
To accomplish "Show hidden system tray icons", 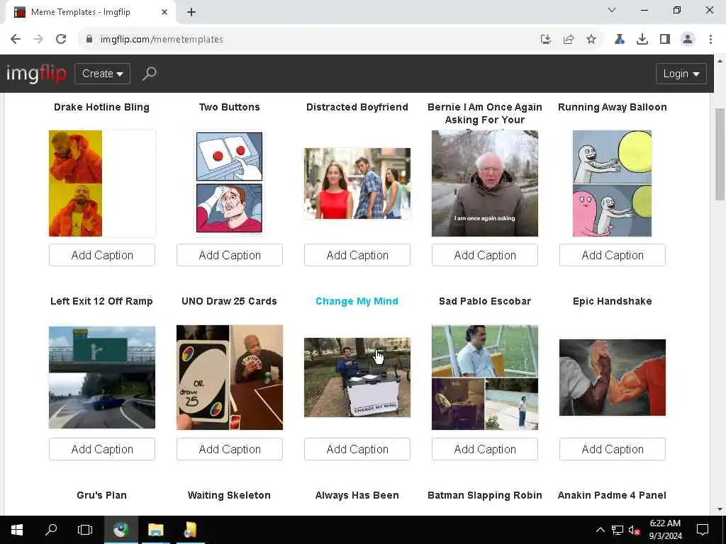I will tap(600, 530).
